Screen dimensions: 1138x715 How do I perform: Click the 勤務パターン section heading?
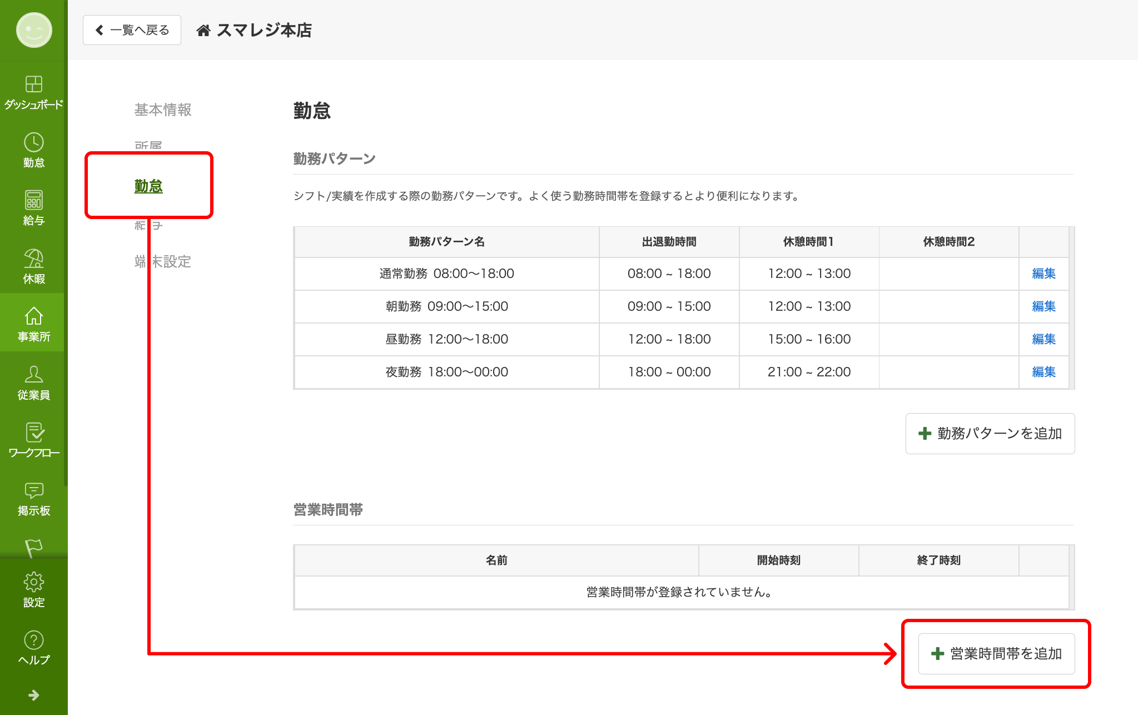[x=335, y=159]
